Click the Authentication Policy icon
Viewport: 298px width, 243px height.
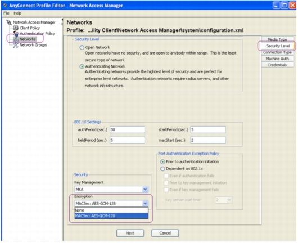click(16, 34)
